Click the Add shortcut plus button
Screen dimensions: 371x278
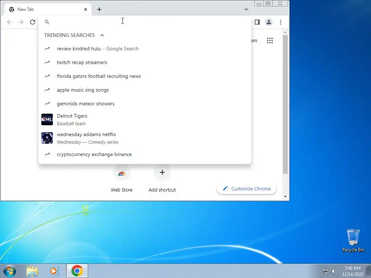point(162,173)
